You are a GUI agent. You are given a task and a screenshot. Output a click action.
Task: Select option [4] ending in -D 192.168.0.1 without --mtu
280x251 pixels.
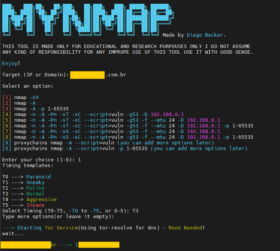[93, 115]
